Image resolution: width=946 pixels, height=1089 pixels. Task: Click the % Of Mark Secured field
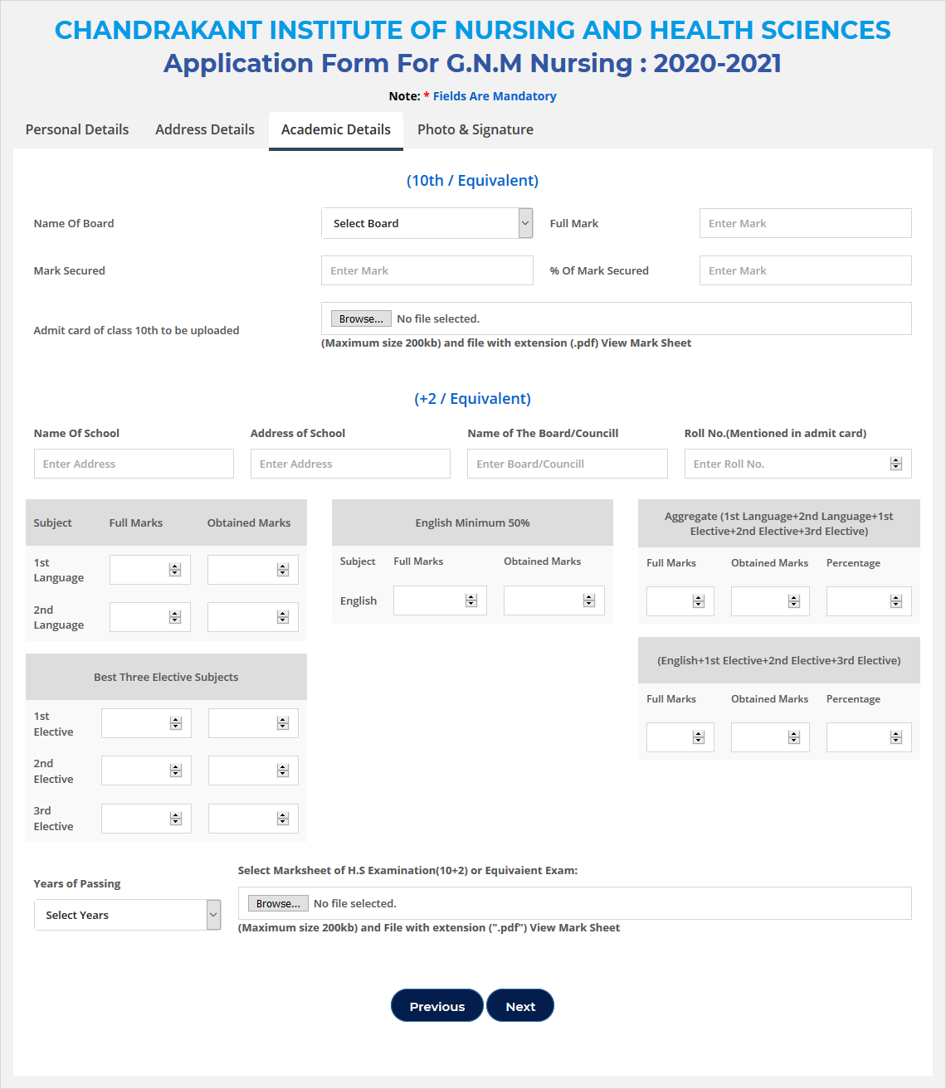point(806,270)
